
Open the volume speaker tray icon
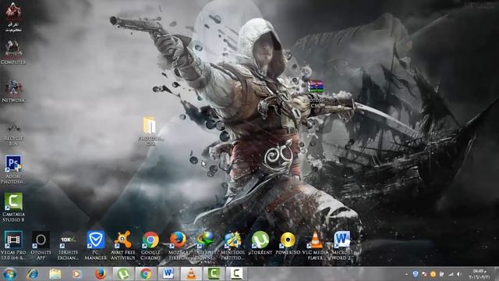click(x=459, y=274)
